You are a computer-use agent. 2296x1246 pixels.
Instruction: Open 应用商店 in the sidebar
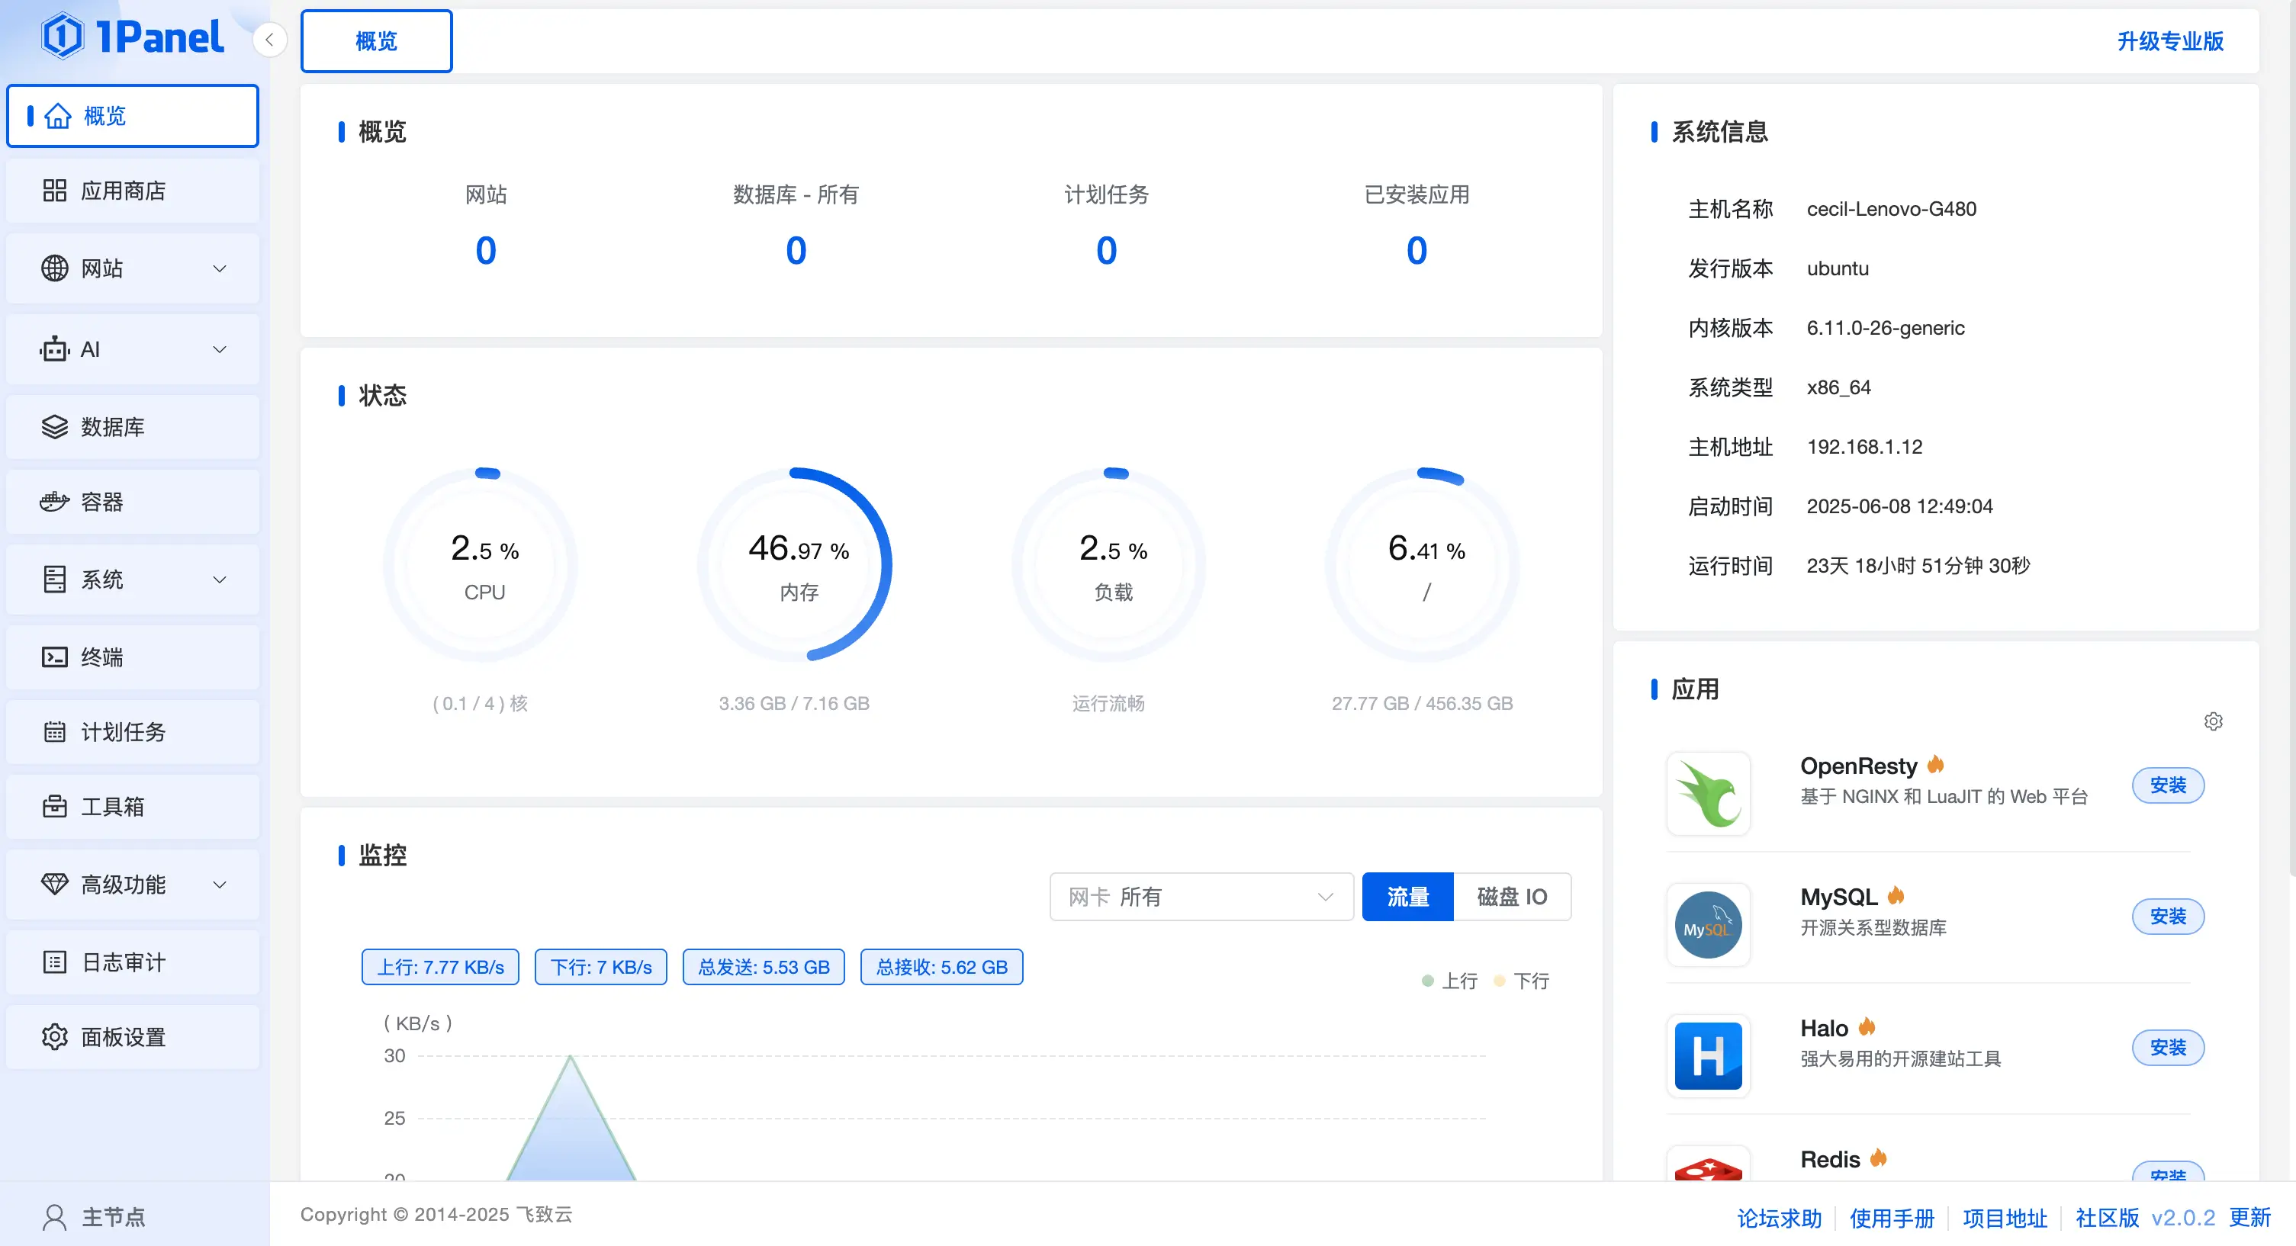133,191
